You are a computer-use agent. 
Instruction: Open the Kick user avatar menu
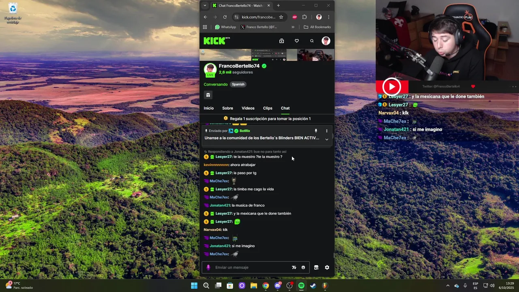point(326,41)
